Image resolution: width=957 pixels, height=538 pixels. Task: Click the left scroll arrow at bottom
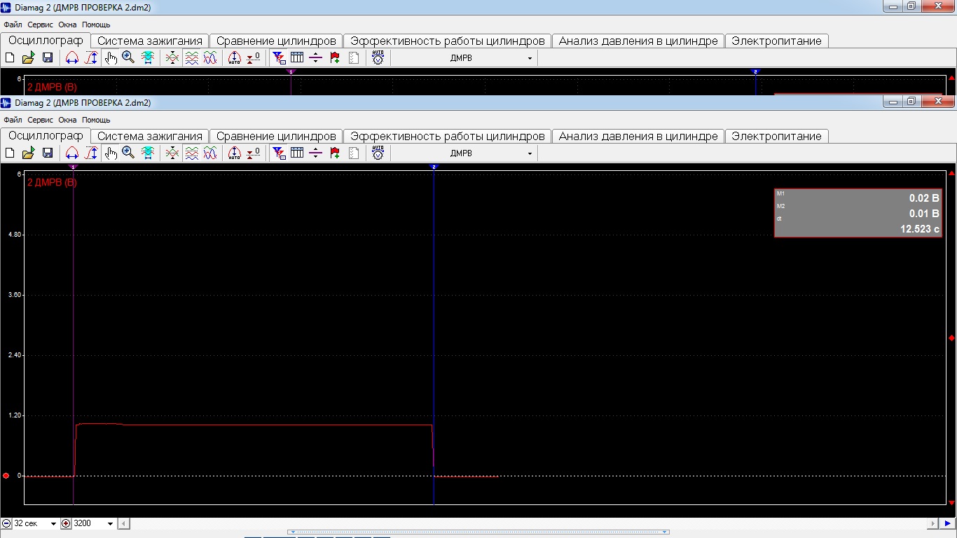click(x=124, y=523)
